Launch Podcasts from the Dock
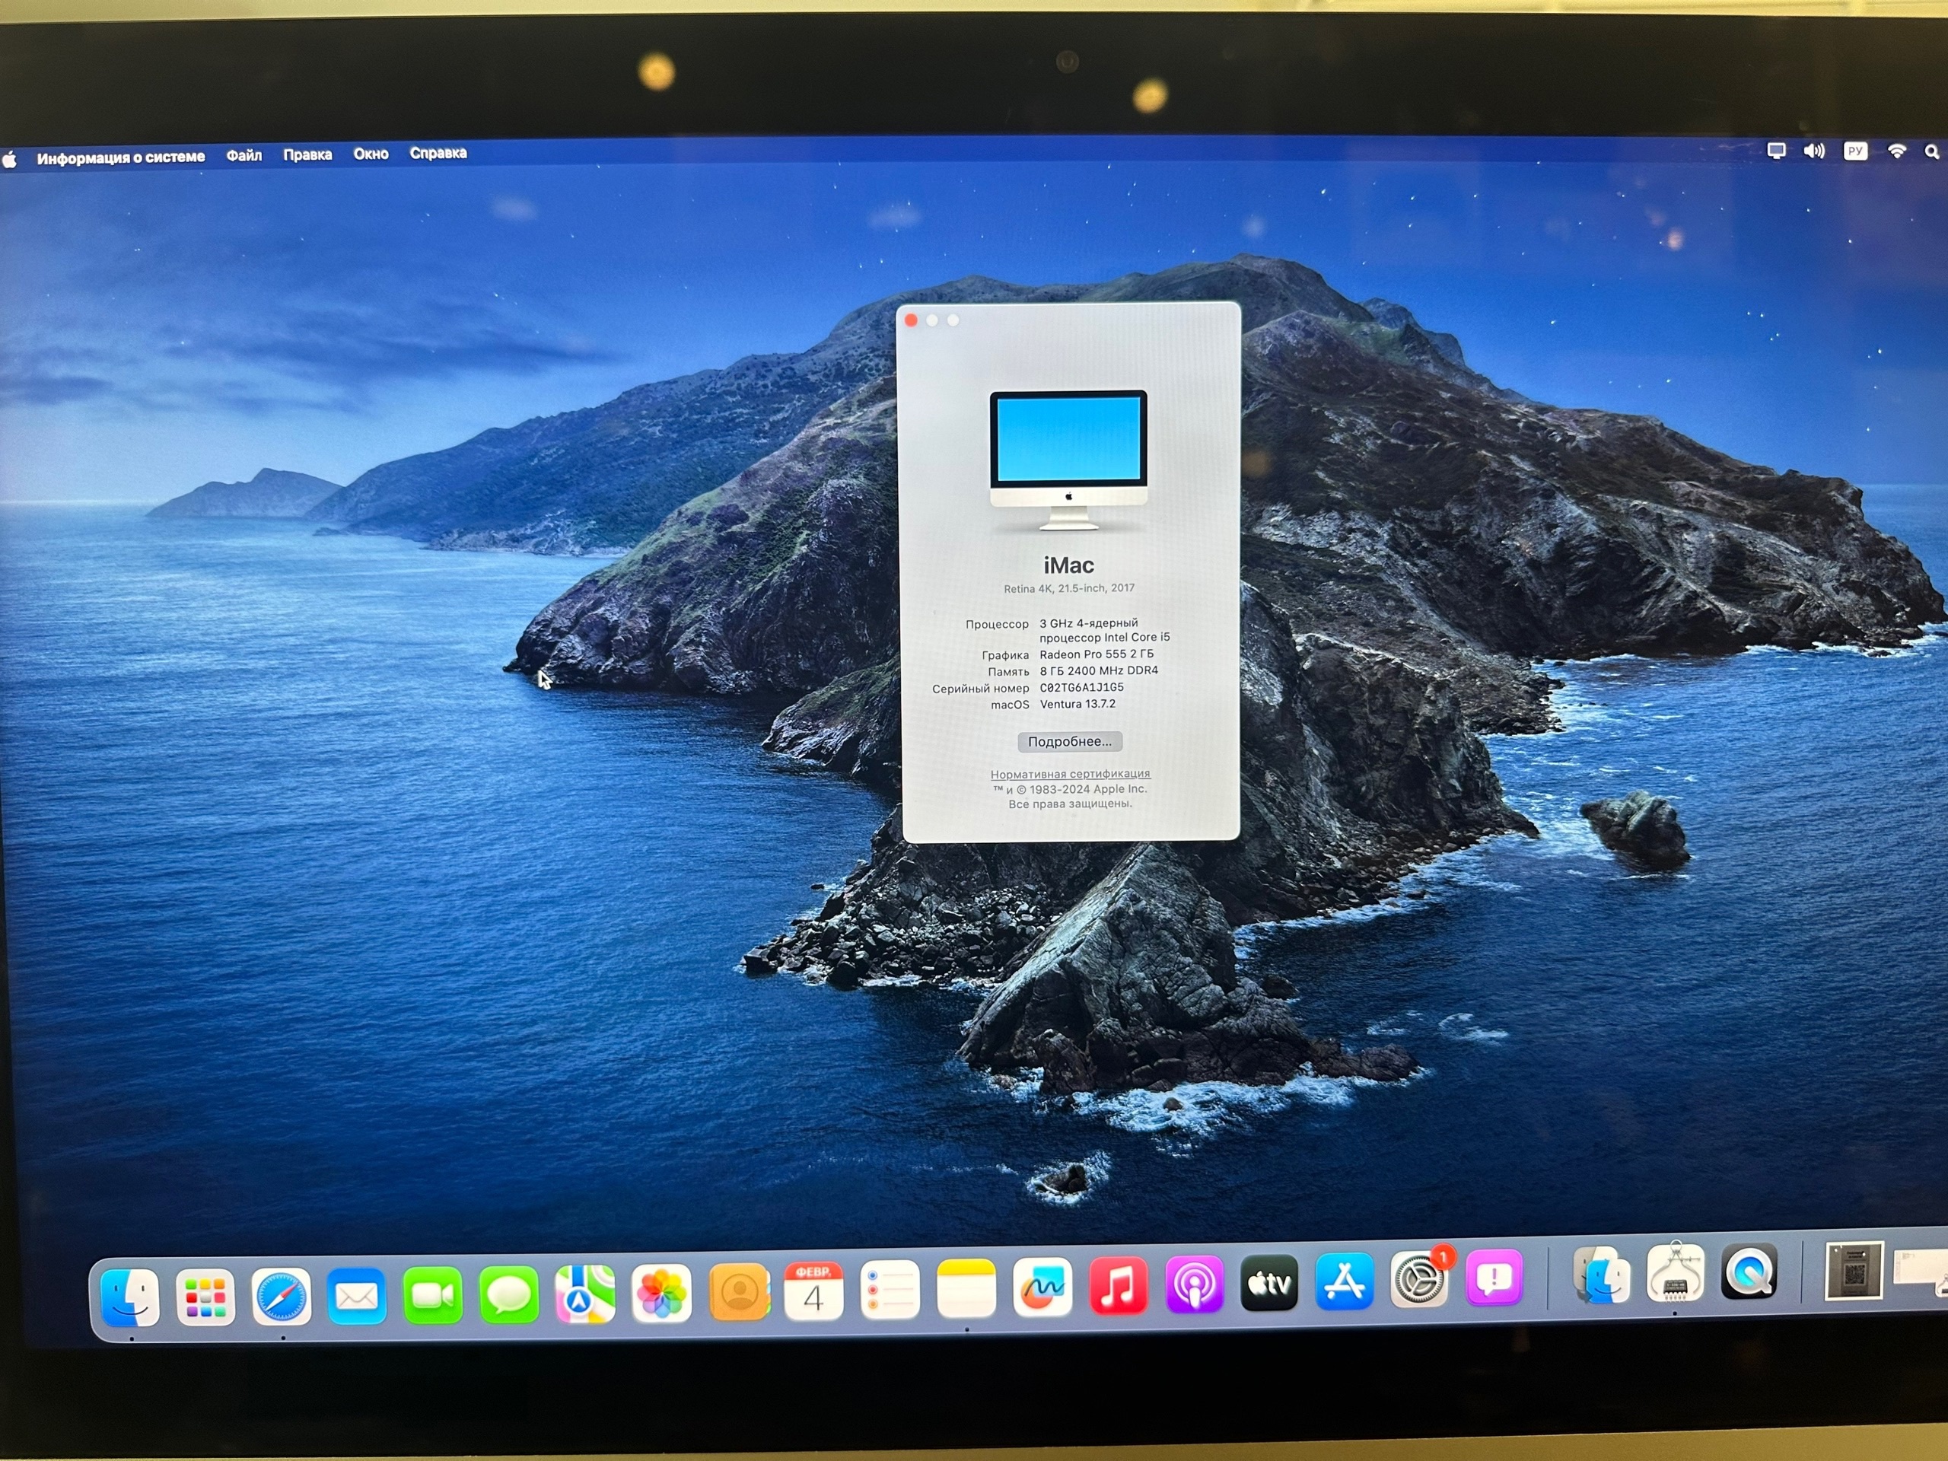The image size is (1948, 1461). coord(1194,1285)
